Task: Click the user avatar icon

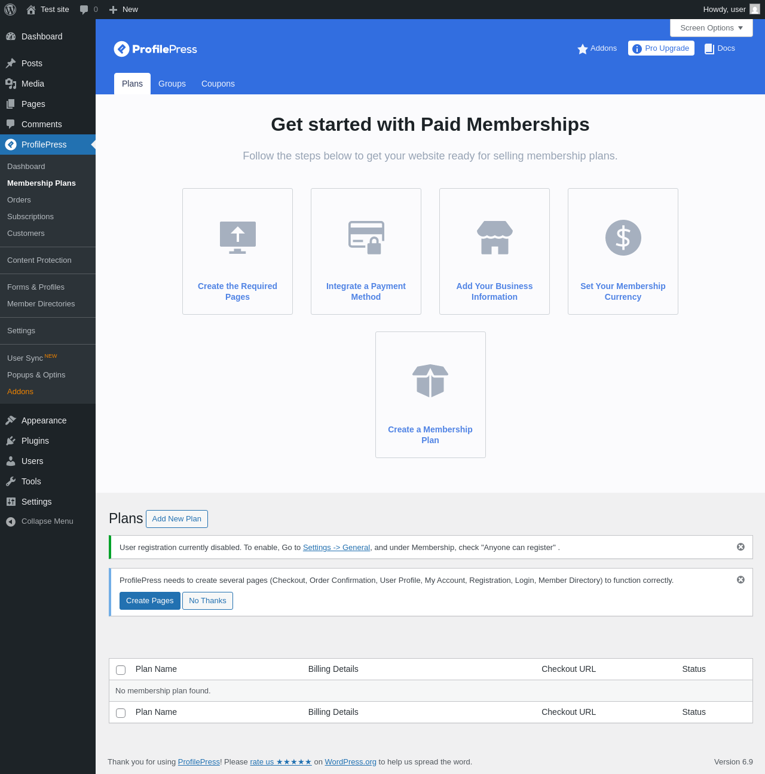Action: point(755,10)
